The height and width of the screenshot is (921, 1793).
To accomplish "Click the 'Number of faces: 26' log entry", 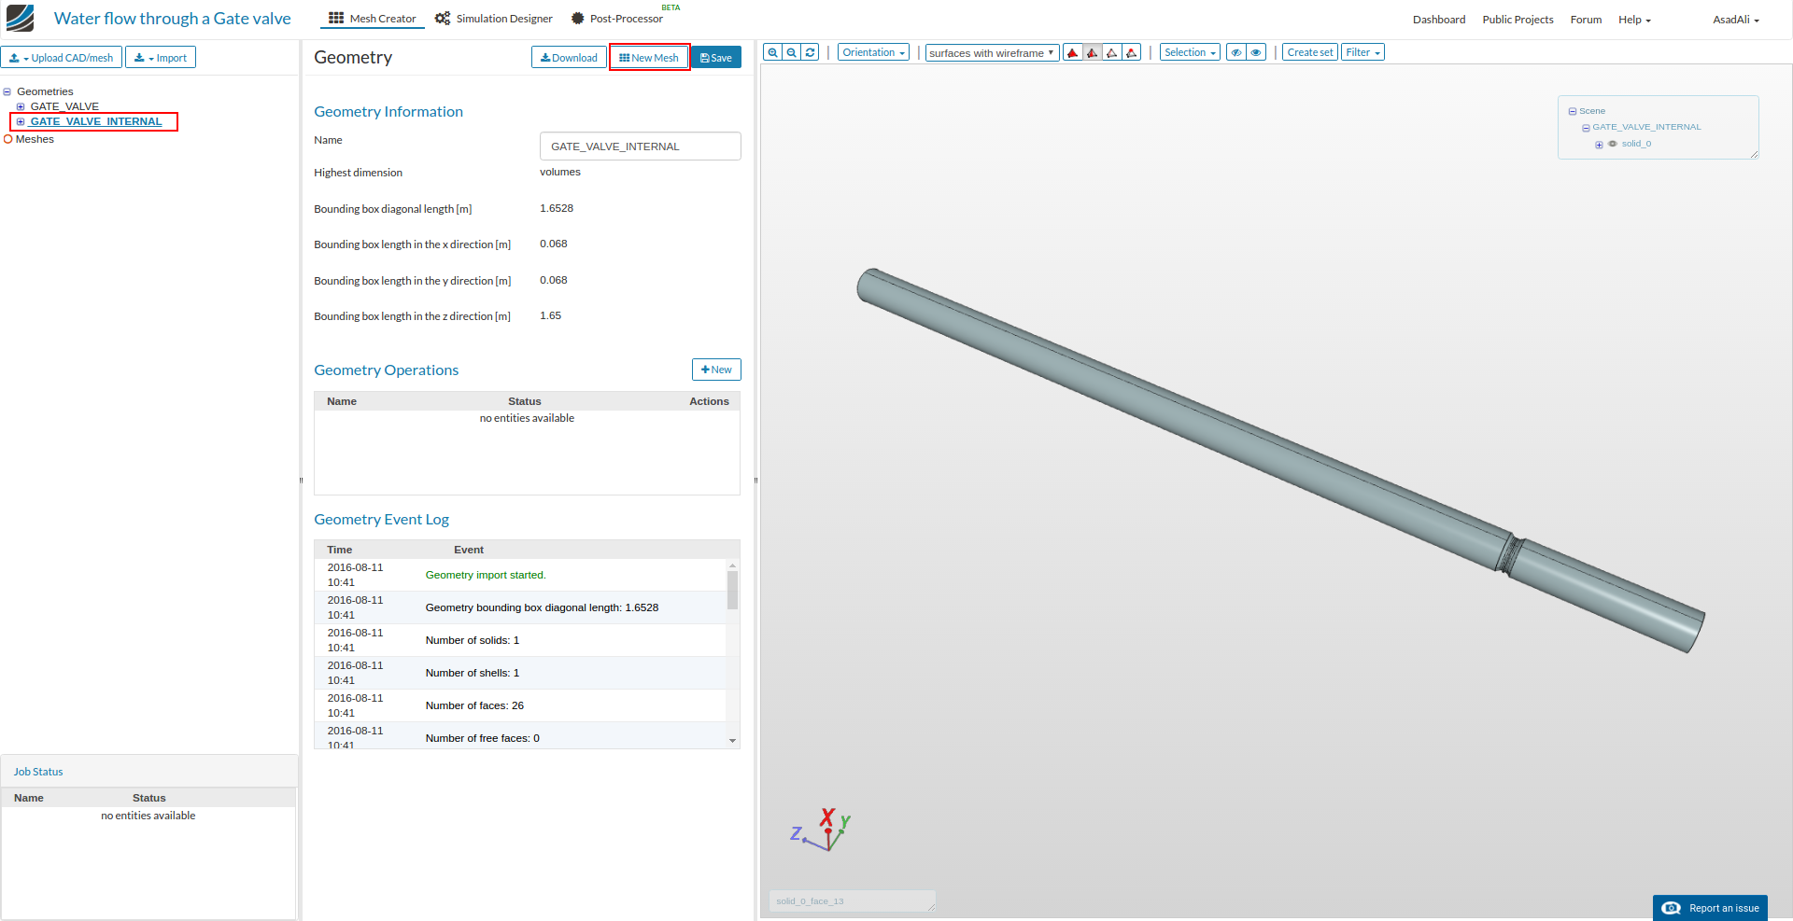I will point(474,705).
